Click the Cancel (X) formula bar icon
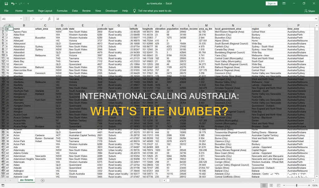Viewport: 319px width, 188px height. [34, 19]
